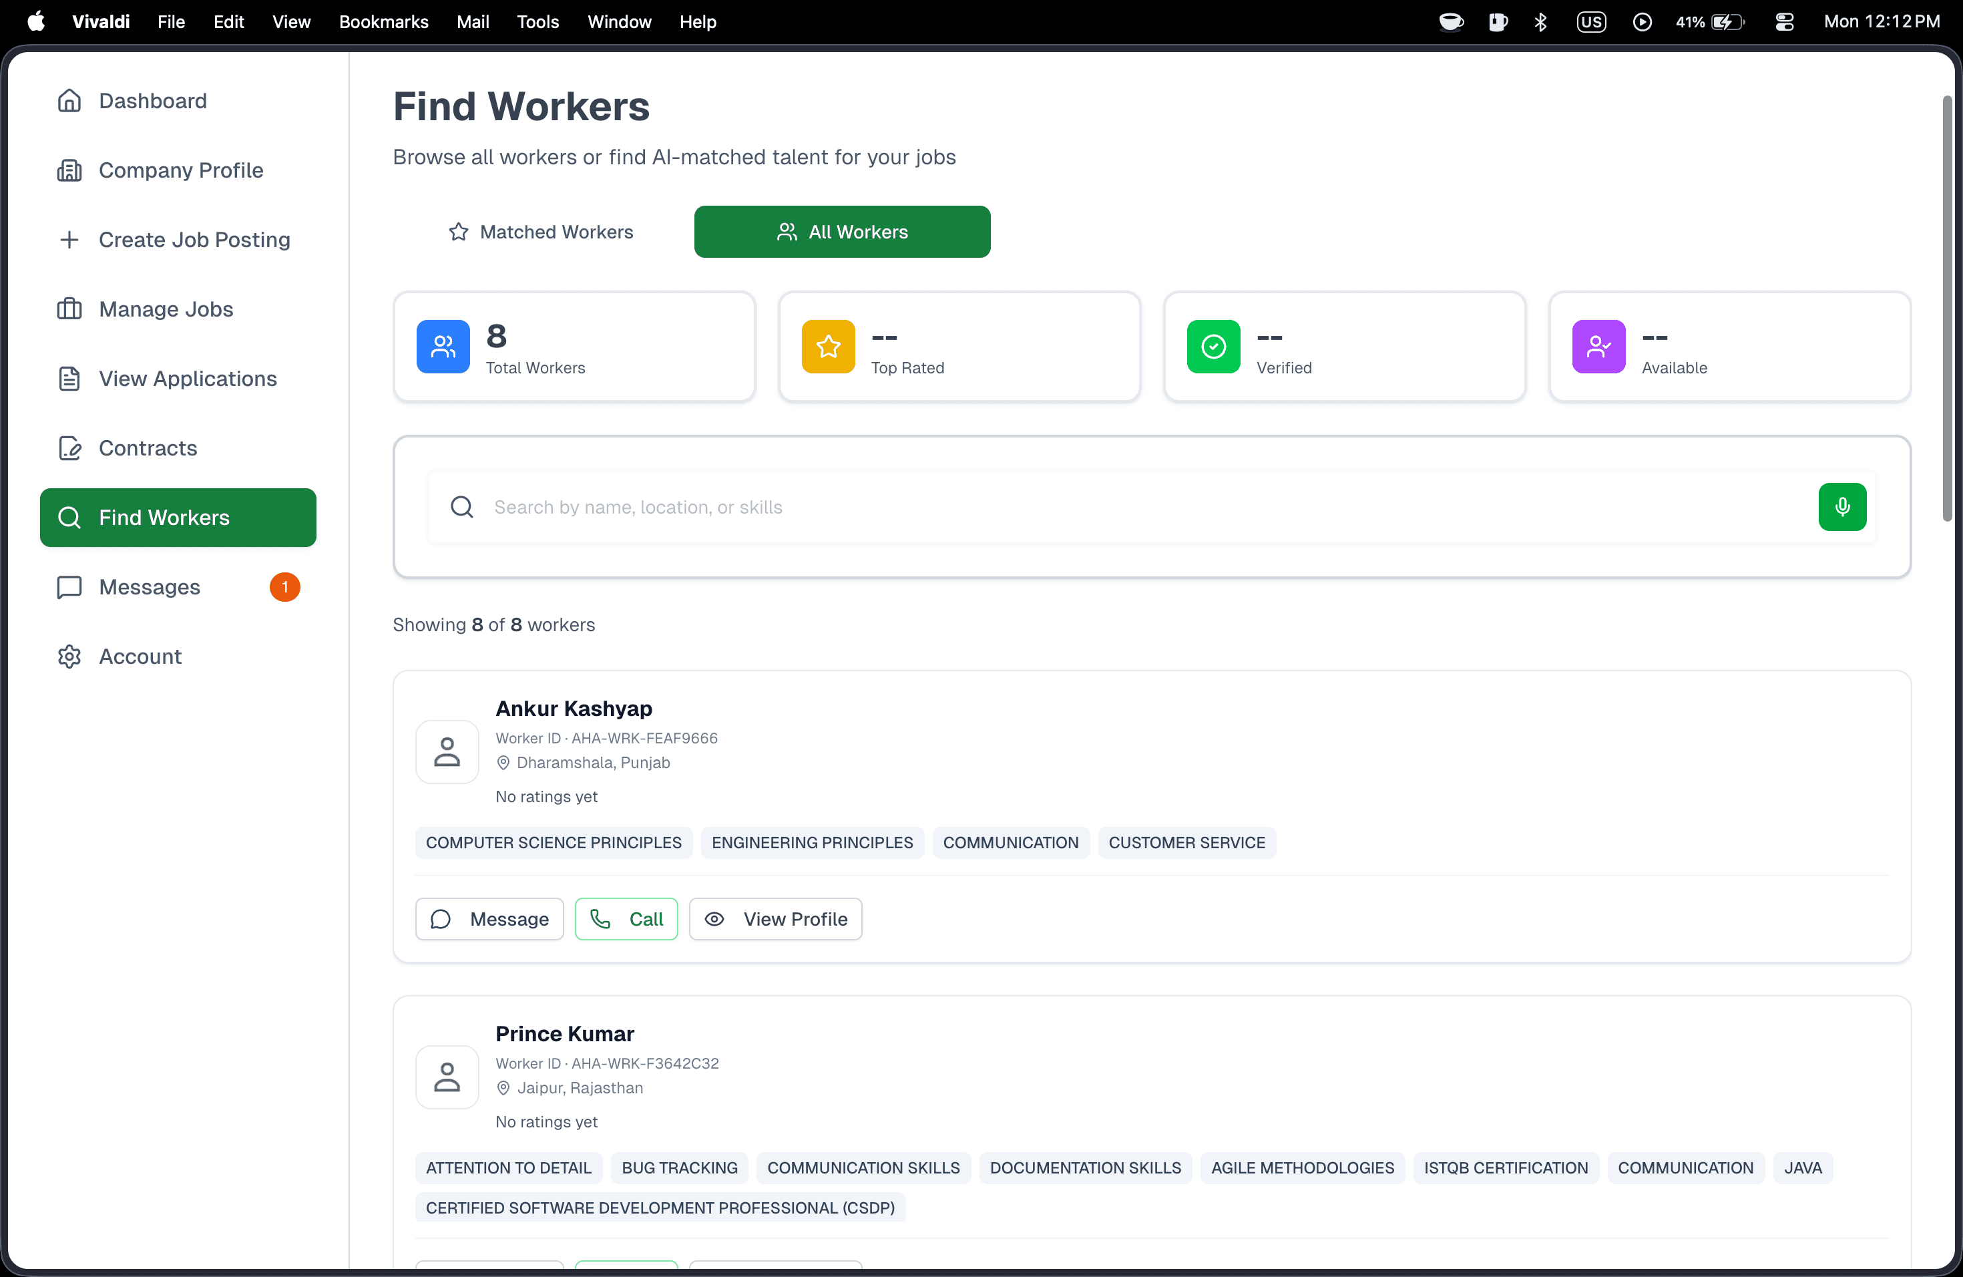Click CUSTOMER SERVICE skill tag
Image resolution: width=1963 pixels, height=1277 pixels.
click(1187, 842)
